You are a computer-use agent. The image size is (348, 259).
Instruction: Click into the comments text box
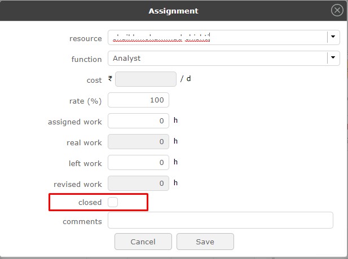click(220, 220)
